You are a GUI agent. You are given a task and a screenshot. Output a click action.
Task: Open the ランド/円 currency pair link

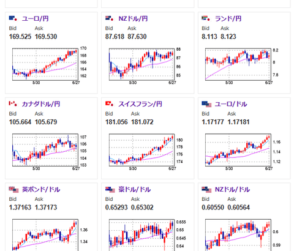(x=228, y=19)
